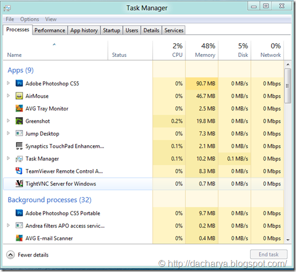Click Greenshot's 0.2% CPU value
The image size is (296, 272).
click(177, 121)
